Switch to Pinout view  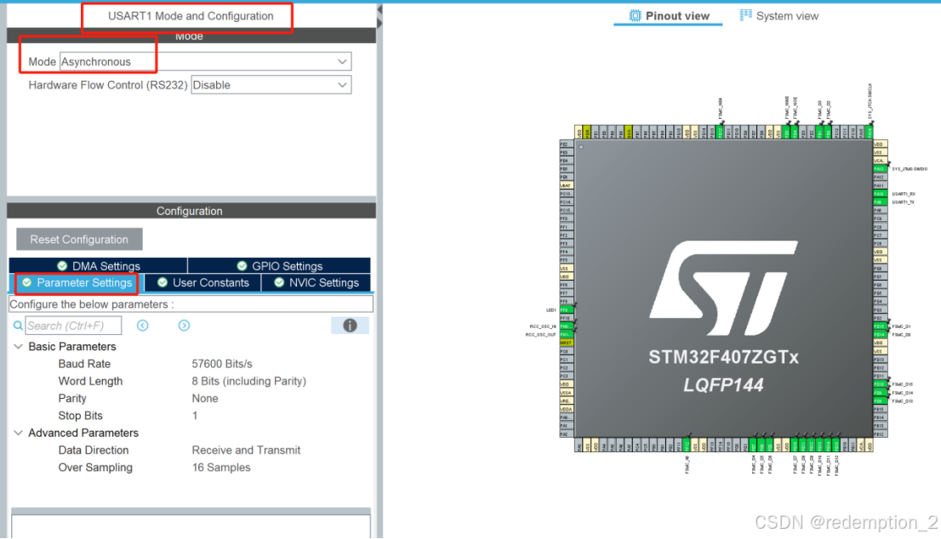click(669, 15)
